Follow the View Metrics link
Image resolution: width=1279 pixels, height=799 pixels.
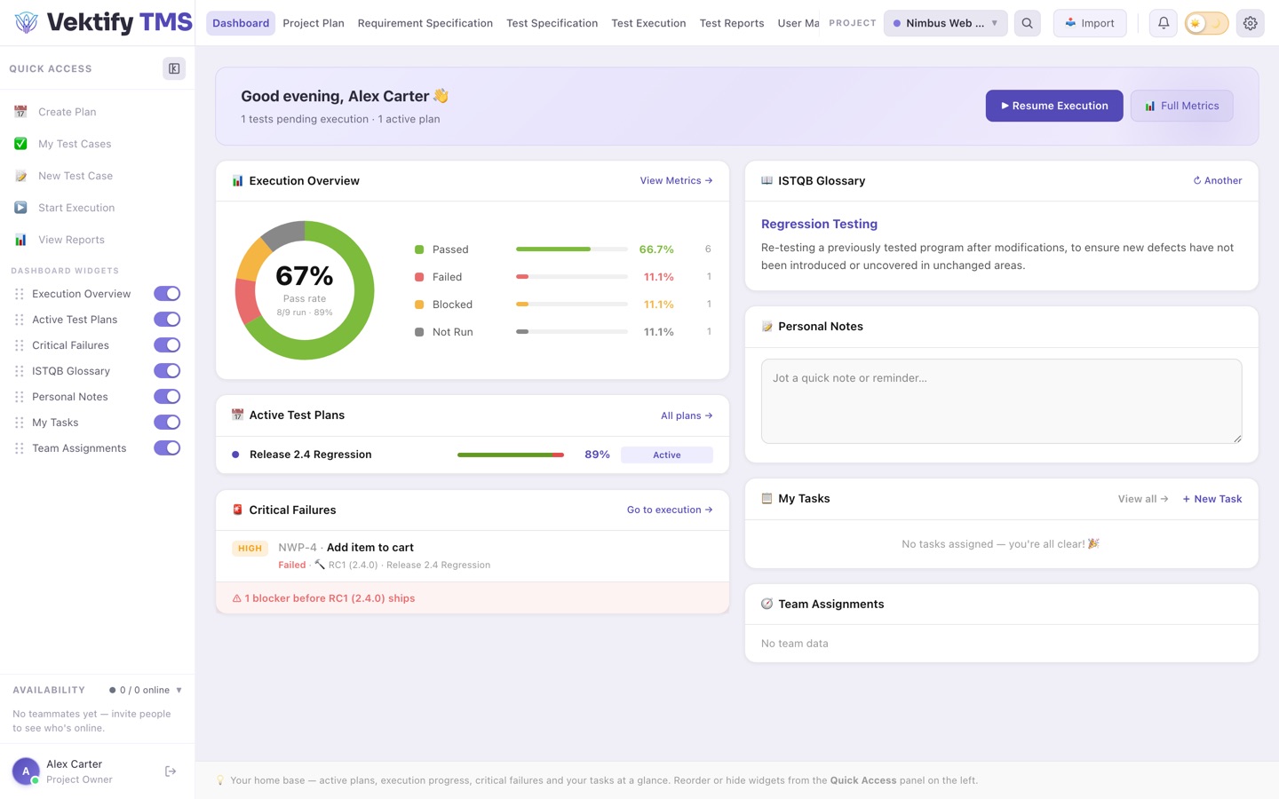(676, 180)
